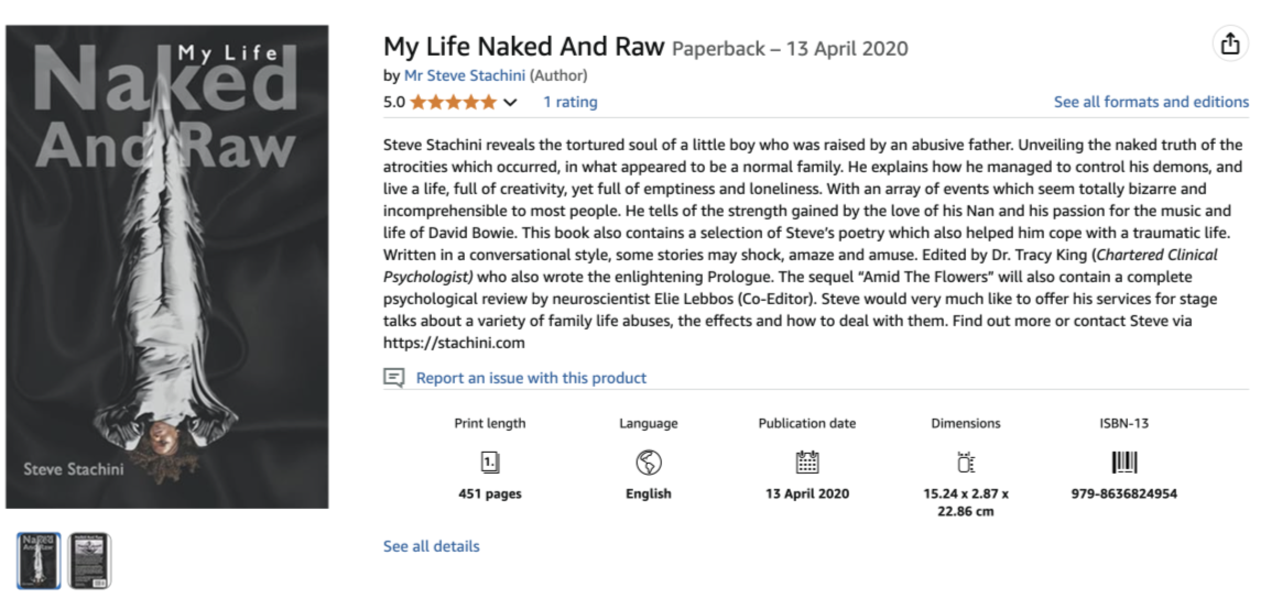This screenshot has width=1261, height=599.
Task: Click the share icon at top right
Action: click(x=1230, y=44)
